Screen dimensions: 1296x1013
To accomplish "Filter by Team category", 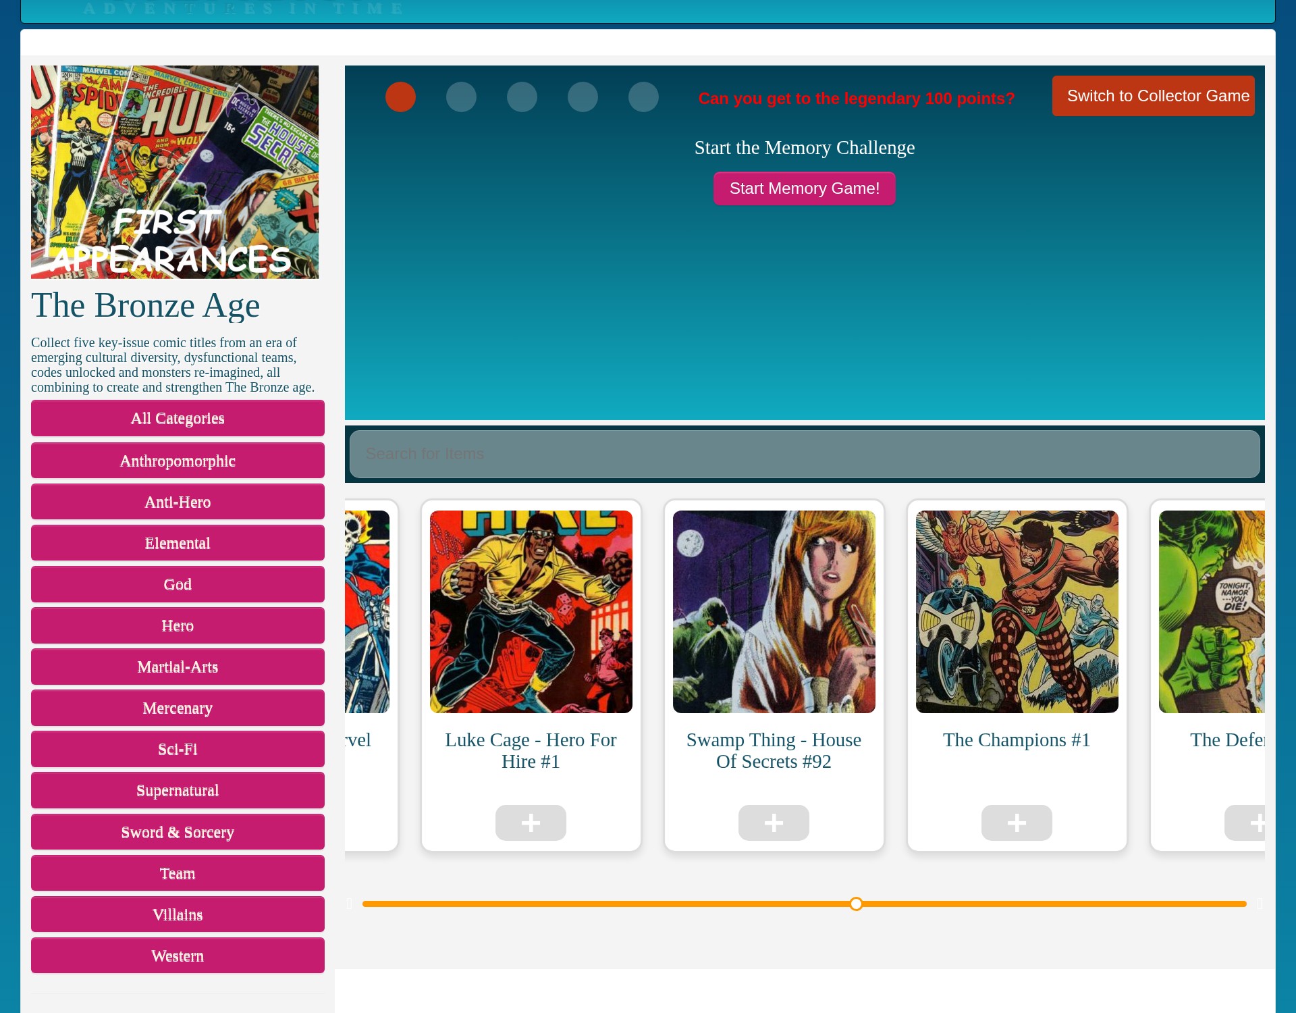I will point(178,873).
